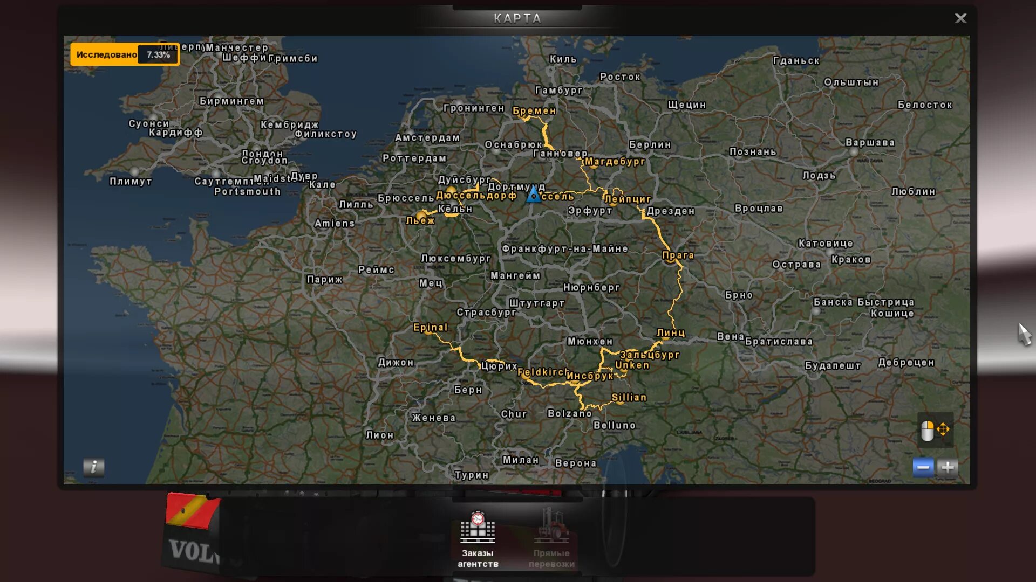This screenshot has height=582, width=1036.
Task: Click the Исследовано 7.33% progress indicator
Action: point(125,54)
